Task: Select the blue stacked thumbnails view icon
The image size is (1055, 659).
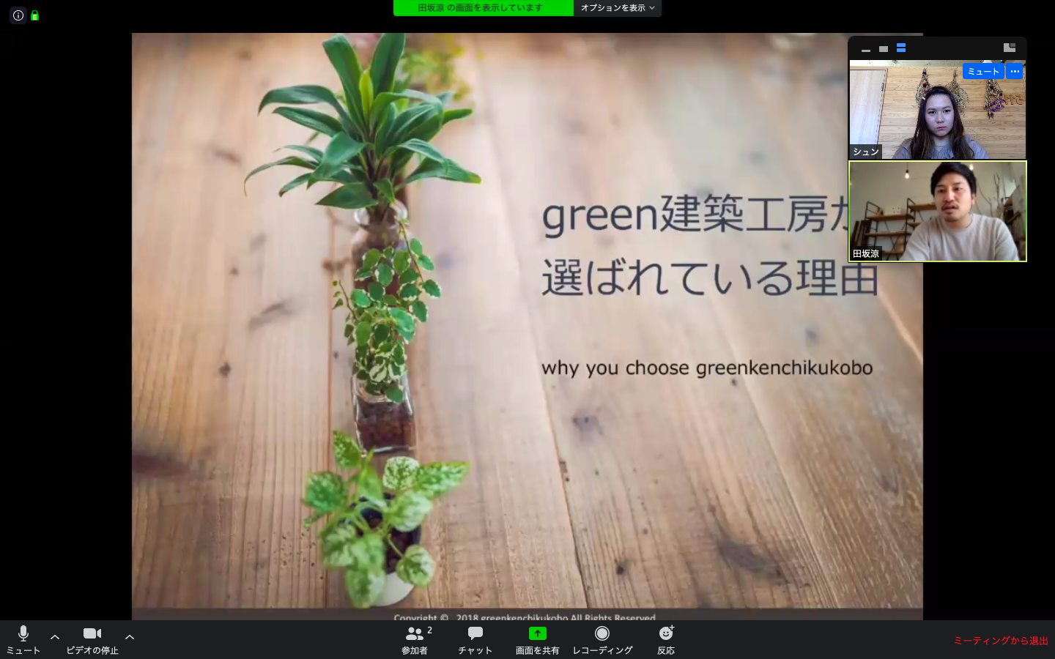Action: pyautogui.click(x=901, y=48)
